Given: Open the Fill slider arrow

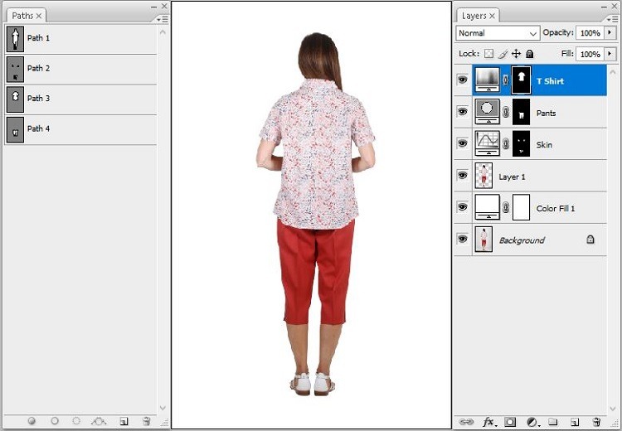Looking at the screenshot, I should [610, 54].
